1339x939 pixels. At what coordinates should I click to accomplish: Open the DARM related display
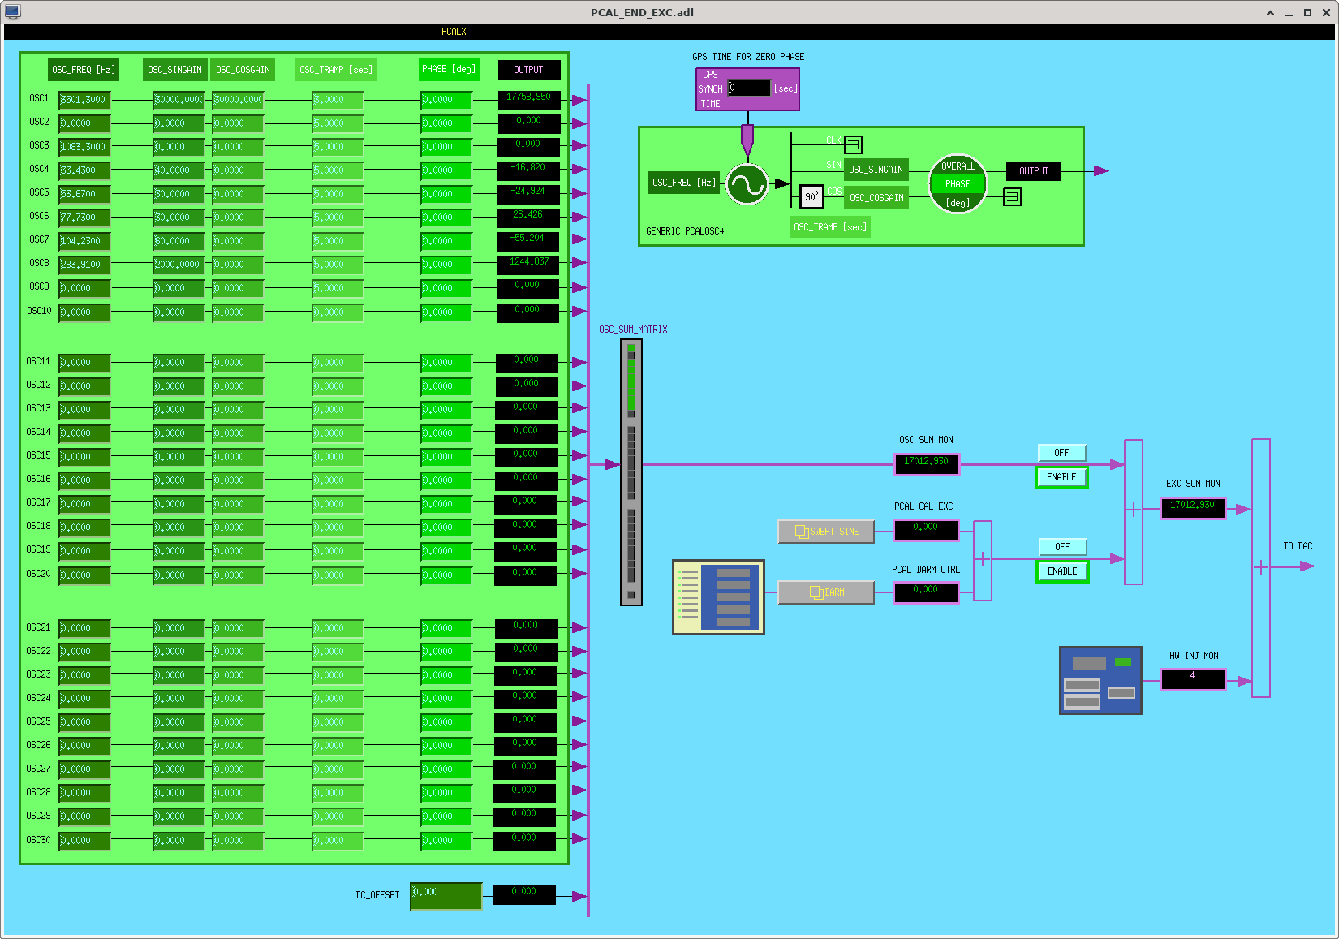826,592
